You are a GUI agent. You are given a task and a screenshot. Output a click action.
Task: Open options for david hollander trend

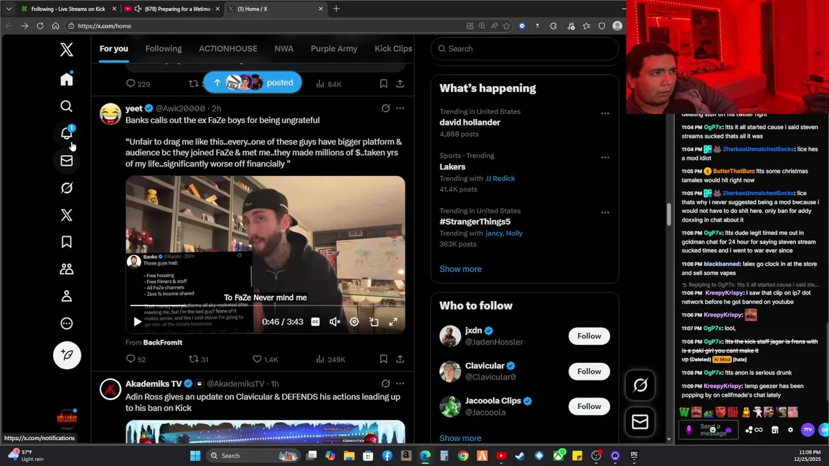point(605,113)
